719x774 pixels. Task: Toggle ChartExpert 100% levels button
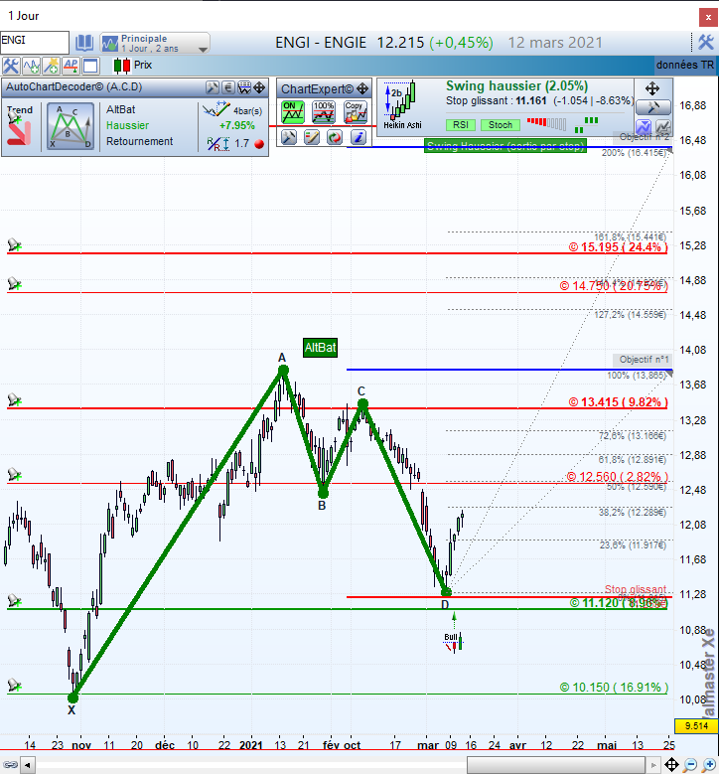point(324,112)
